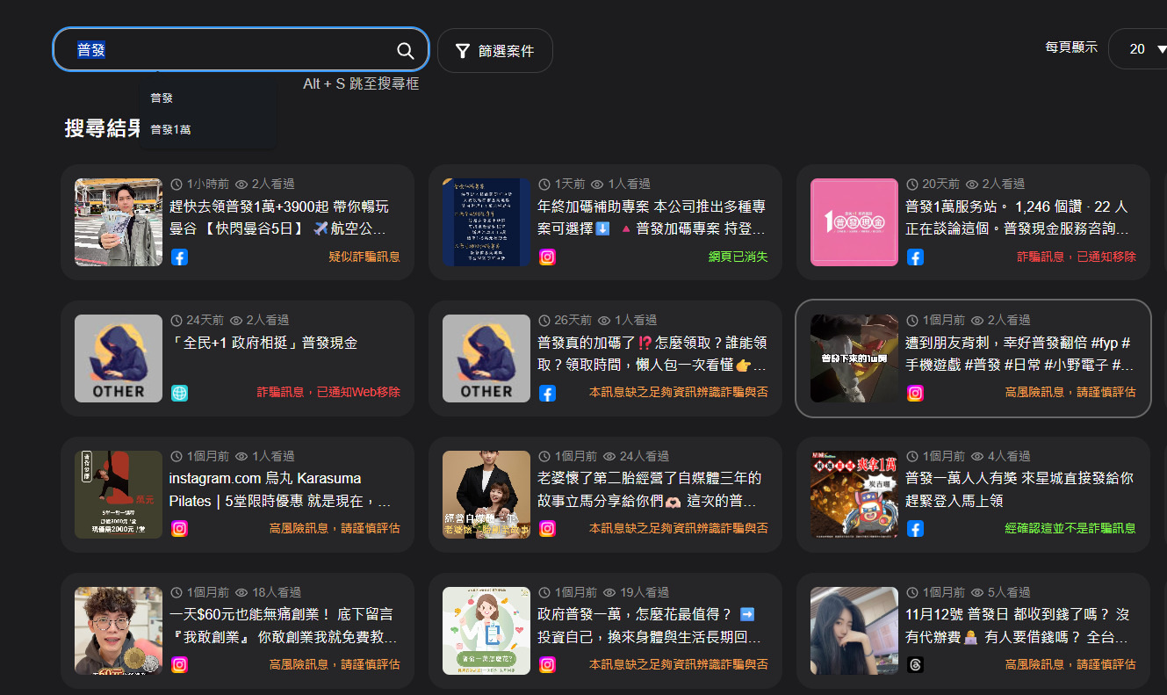1167x695 pixels.
Task: Open the 每頁顯示 20 per-page dropdown
Action: click(x=1139, y=49)
